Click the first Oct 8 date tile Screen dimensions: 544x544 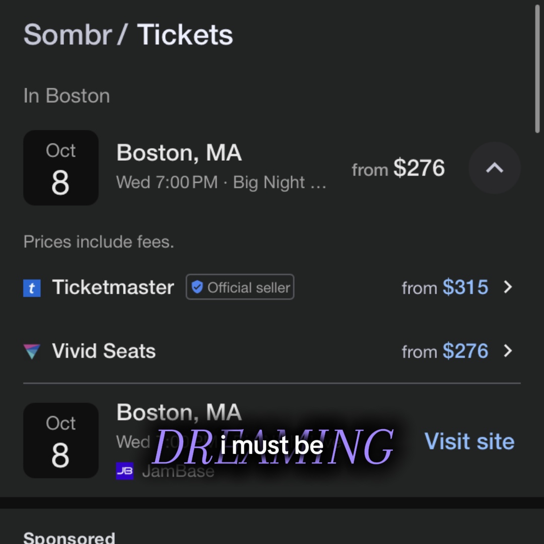click(61, 168)
